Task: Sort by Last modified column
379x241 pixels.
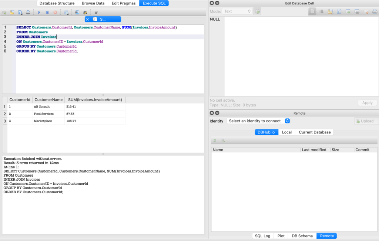Action: (x=315, y=150)
